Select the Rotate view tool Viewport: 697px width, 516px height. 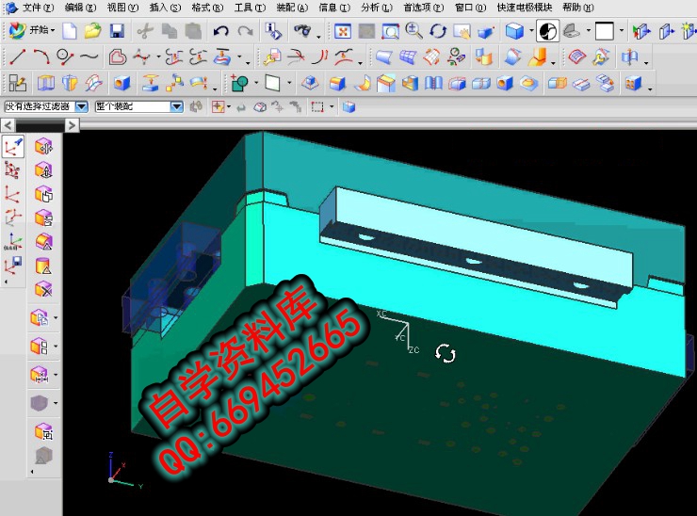438,31
